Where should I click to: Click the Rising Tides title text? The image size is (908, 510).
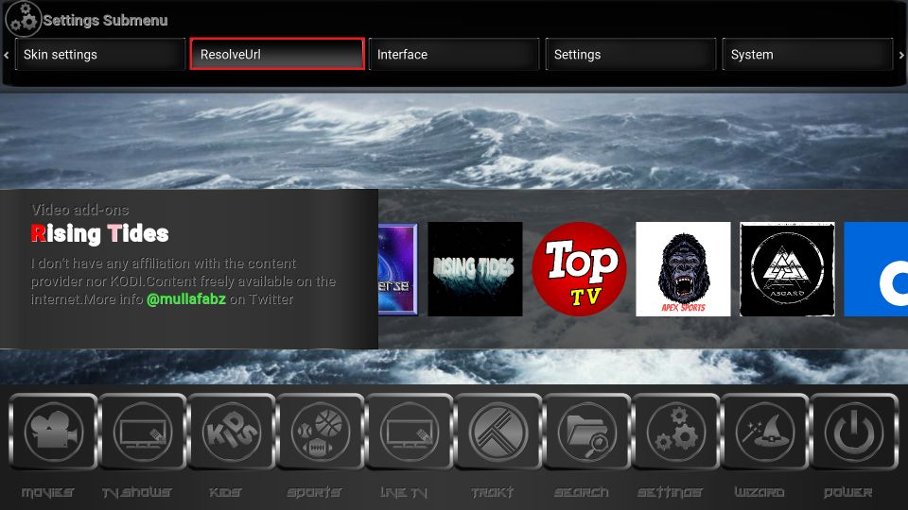coord(99,233)
